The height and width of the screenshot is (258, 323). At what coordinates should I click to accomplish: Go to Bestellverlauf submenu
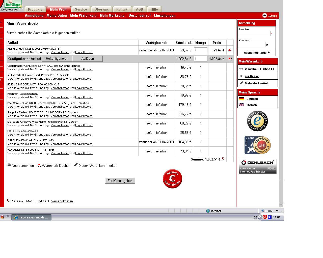(x=140, y=15)
